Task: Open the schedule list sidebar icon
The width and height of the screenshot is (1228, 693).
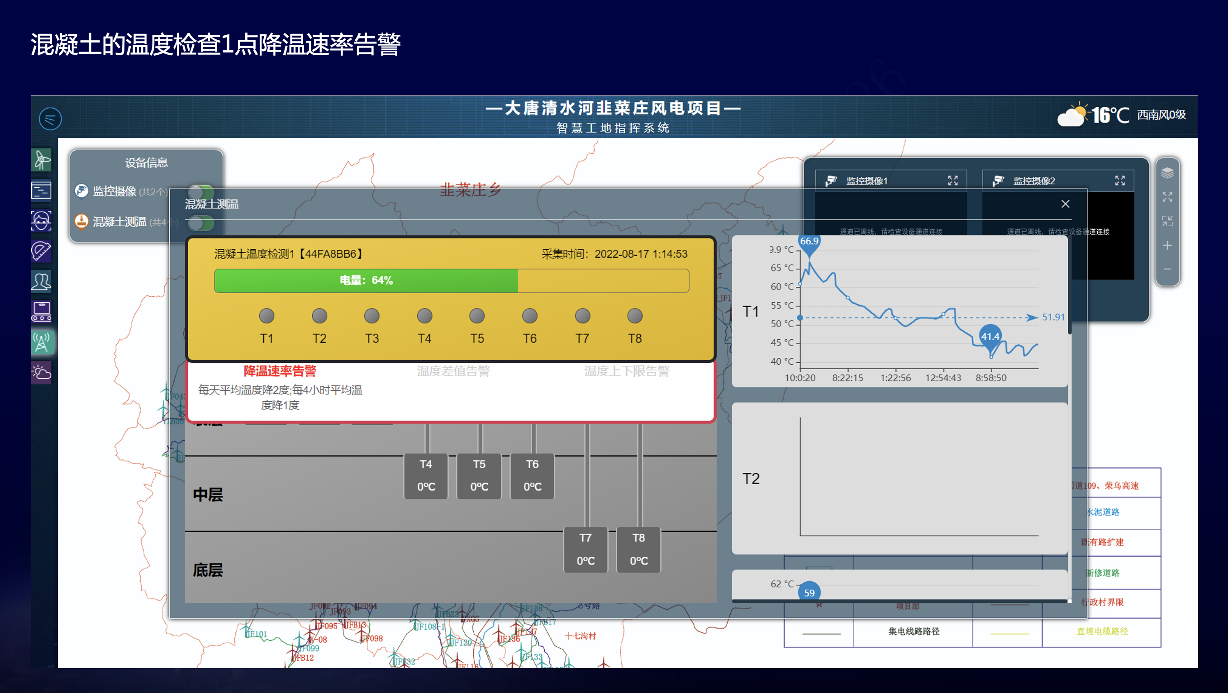Action: 42,190
